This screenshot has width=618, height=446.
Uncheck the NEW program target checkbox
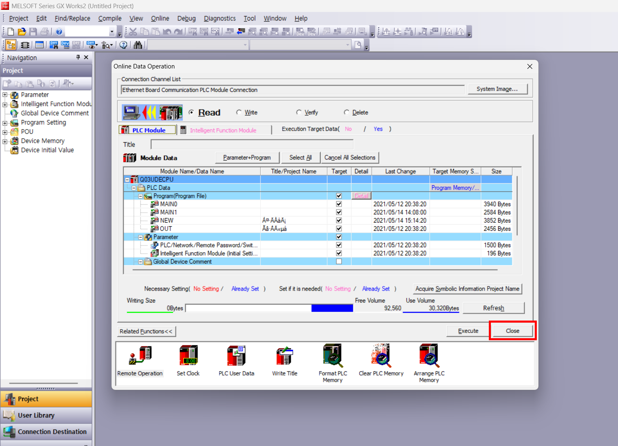tap(339, 220)
